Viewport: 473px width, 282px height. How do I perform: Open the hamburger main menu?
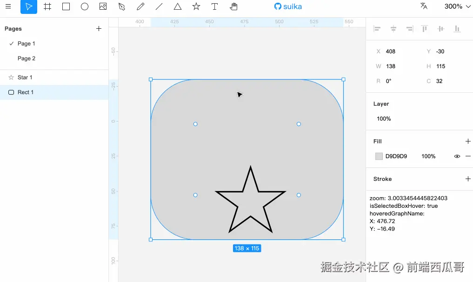(8, 6)
